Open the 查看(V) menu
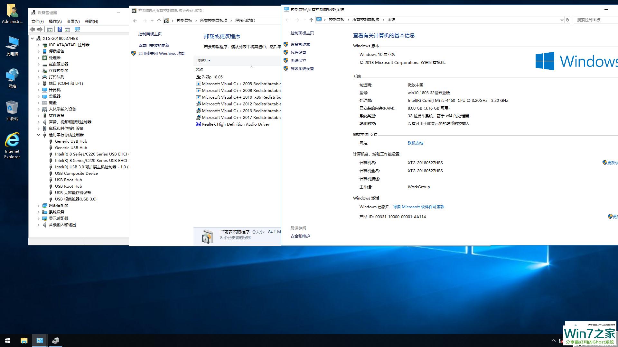618x347 pixels. pyautogui.click(x=73, y=21)
